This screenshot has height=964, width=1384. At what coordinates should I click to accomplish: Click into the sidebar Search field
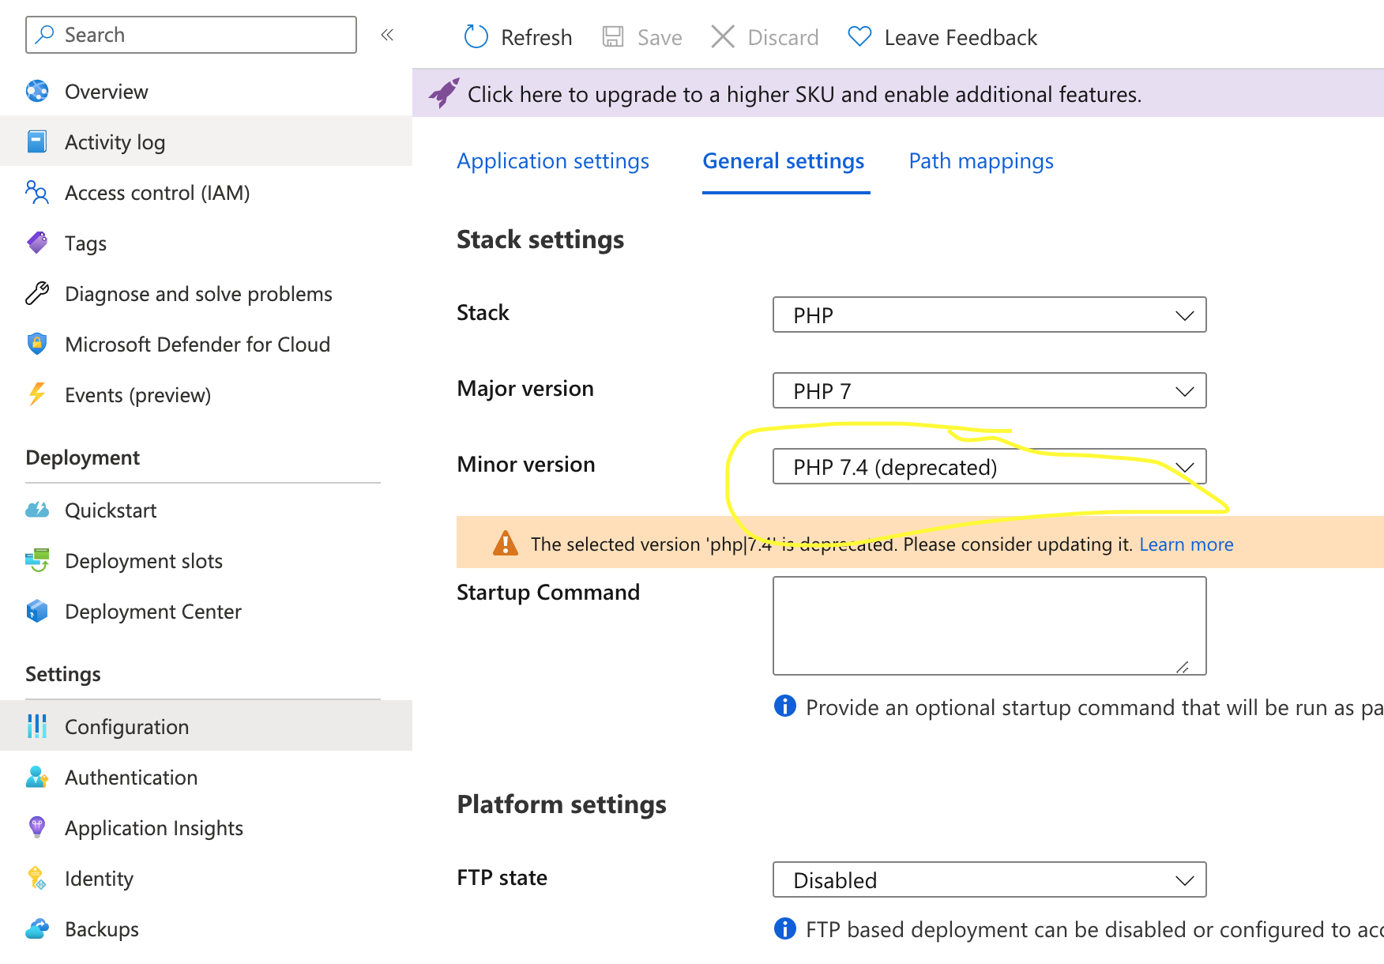(x=191, y=35)
